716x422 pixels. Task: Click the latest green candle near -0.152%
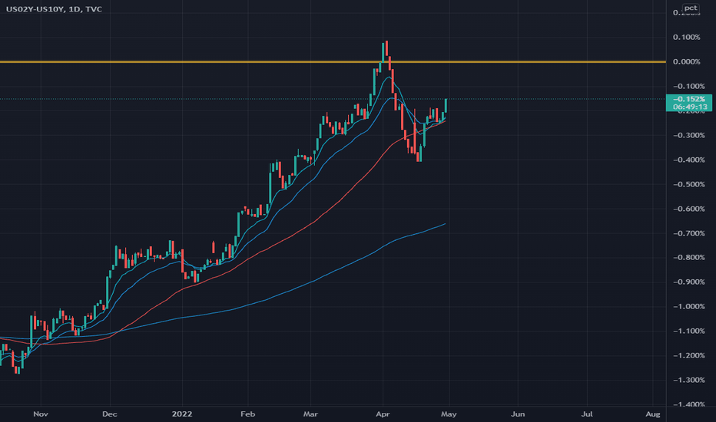point(446,105)
